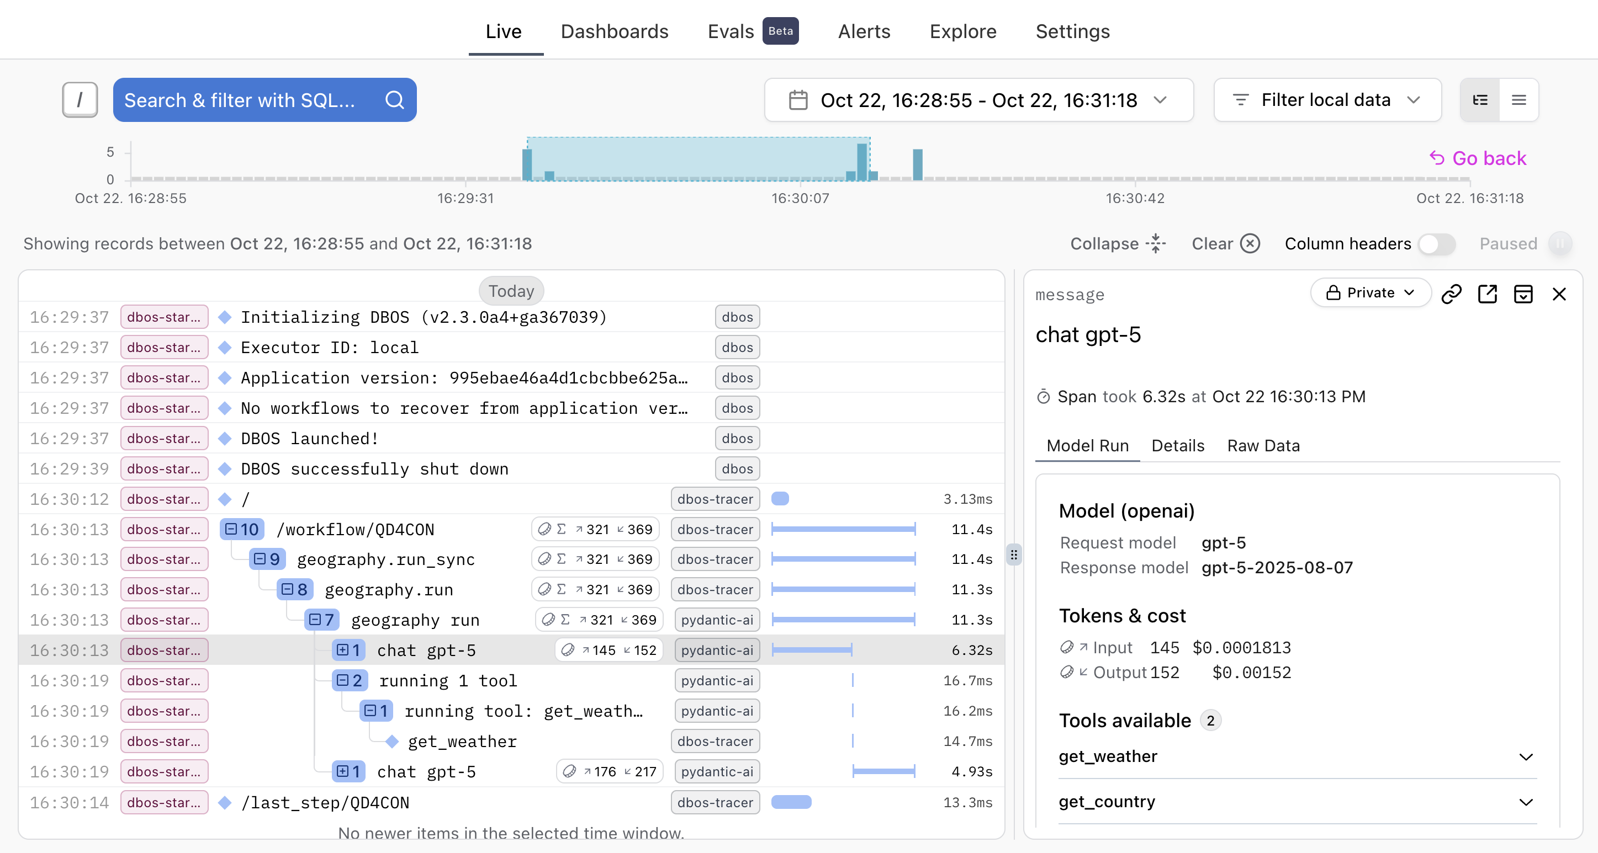Toggle the Column headers switch
1598x853 pixels.
(x=1437, y=244)
